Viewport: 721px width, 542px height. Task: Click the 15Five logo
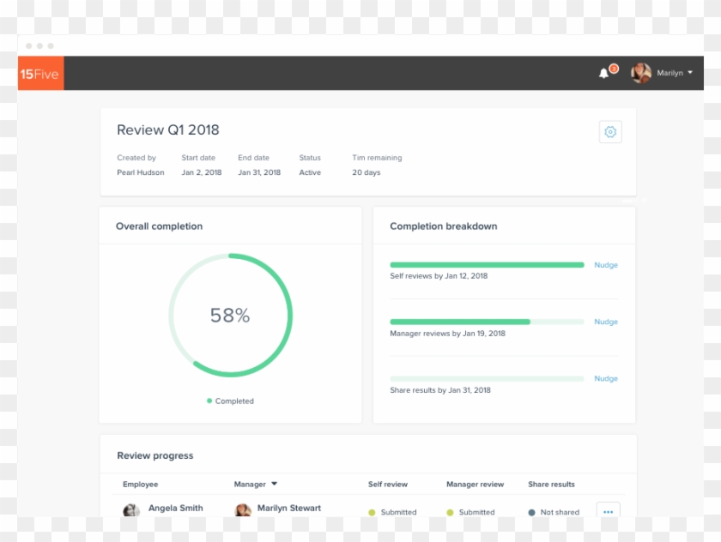click(x=40, y=74)
